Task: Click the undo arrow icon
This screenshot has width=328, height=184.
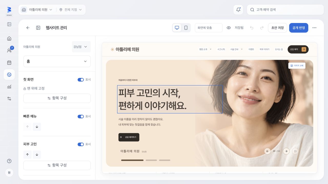Action: (x=252, y=28)
